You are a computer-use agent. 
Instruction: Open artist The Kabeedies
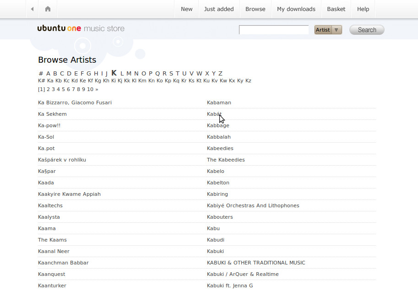point(226,160)
